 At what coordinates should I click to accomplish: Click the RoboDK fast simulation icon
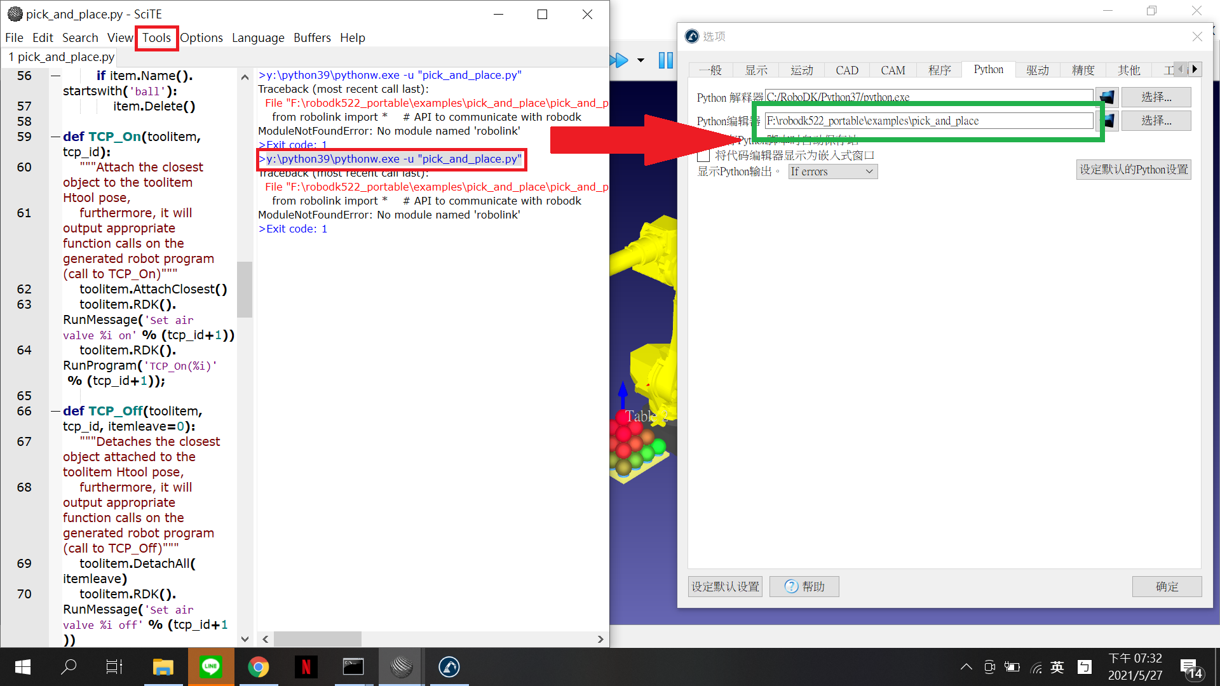619,60
